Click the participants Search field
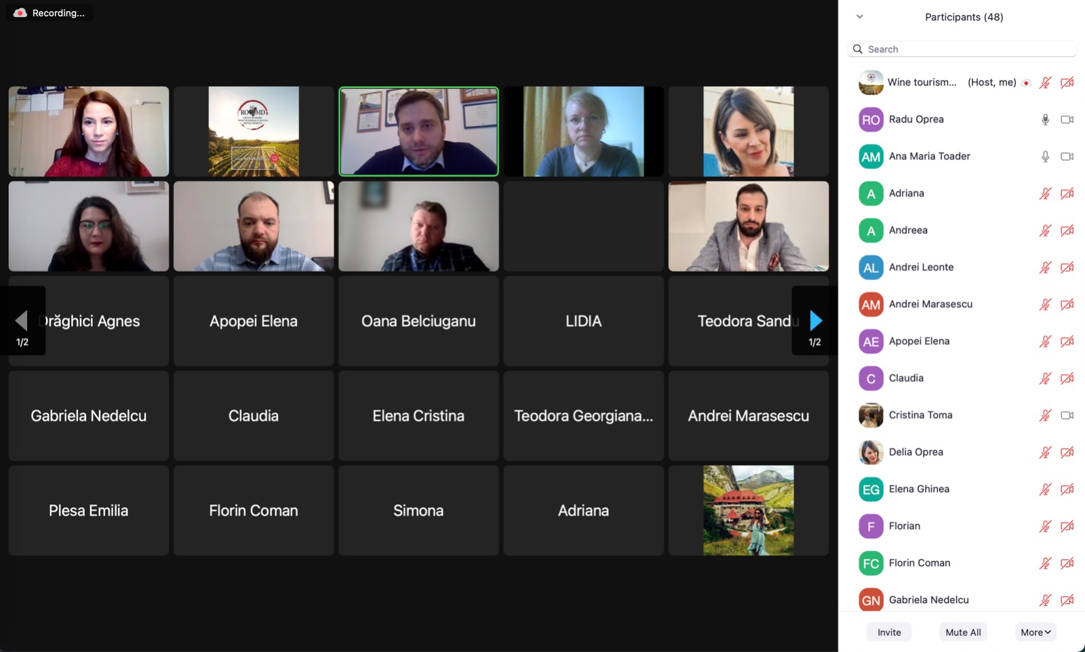The width and height of the screenshot is (1085, 652). [962, 49]
